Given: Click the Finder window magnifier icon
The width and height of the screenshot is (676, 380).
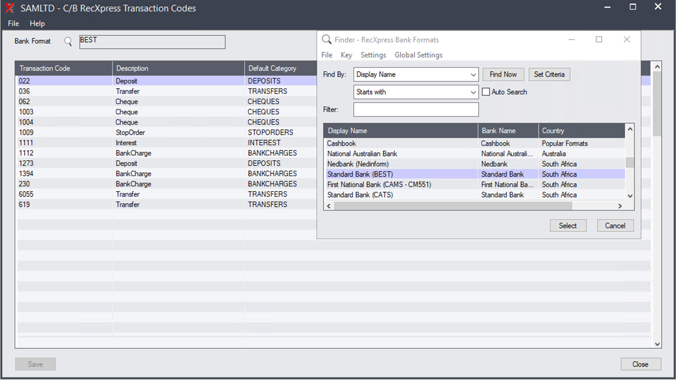Looking at the screenshot, I should tap(326, 39).
